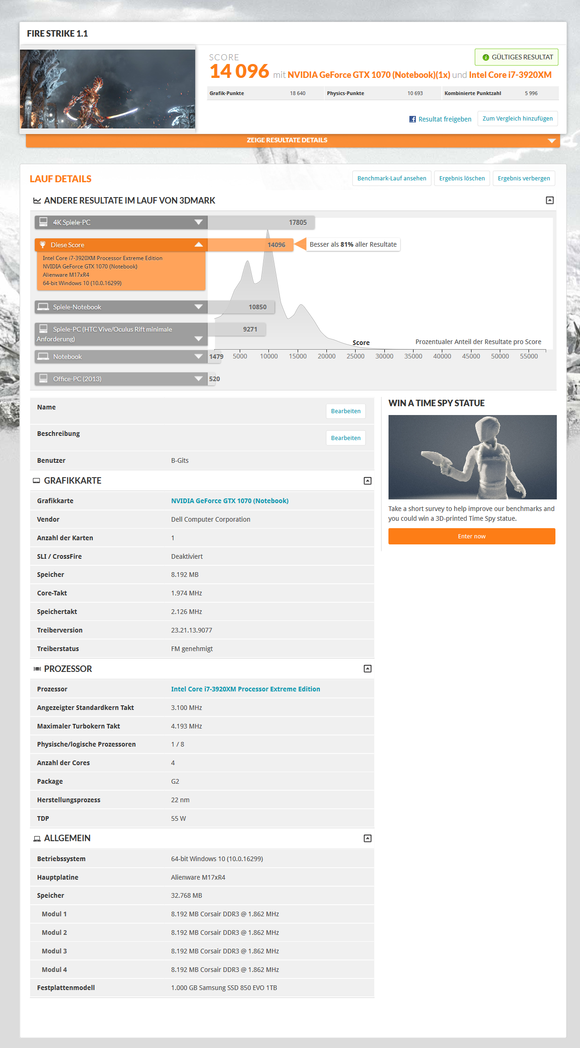Click the 4K Spiele-PC monitor icon

tap(43, 222)
